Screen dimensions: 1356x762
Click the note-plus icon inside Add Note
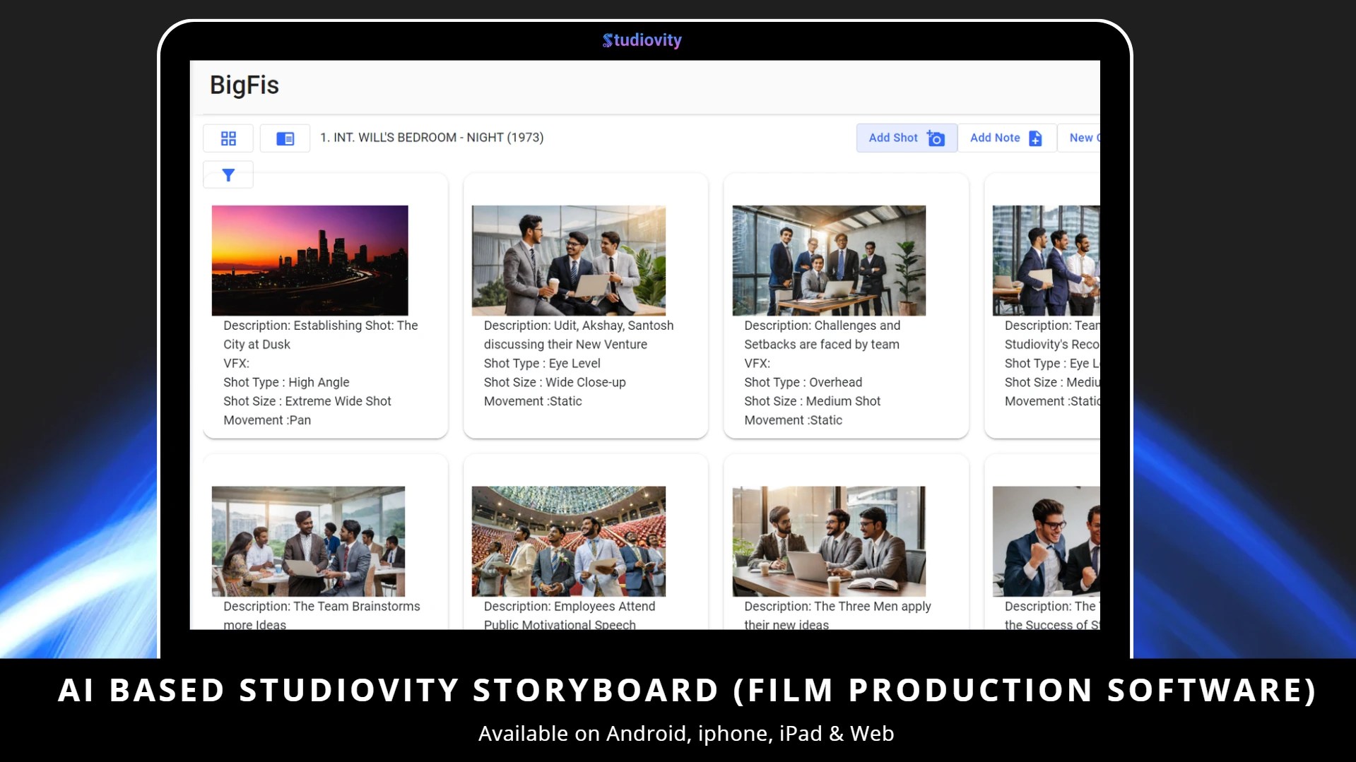click(1034, 138)
